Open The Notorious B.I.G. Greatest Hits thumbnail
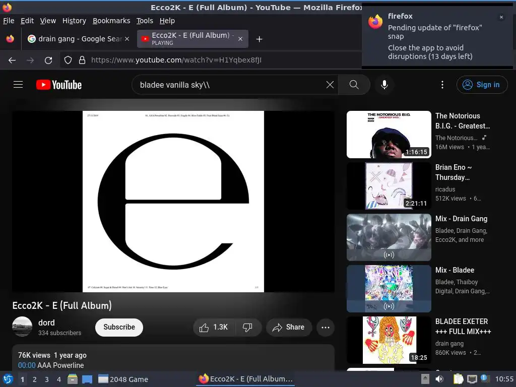The width and height of the screenshot is (516, 387). [389, 134]
